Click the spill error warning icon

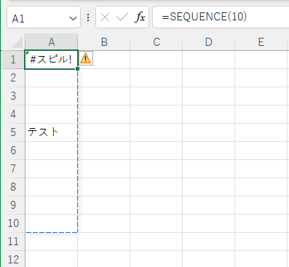85,58
